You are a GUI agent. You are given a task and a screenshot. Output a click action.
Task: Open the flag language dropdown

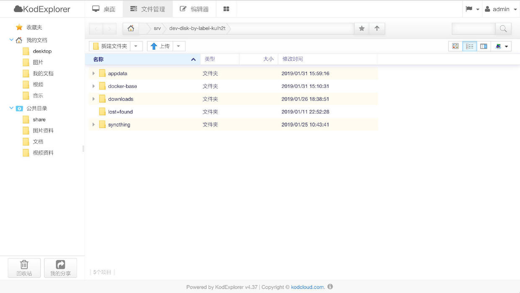pos(472,9)
